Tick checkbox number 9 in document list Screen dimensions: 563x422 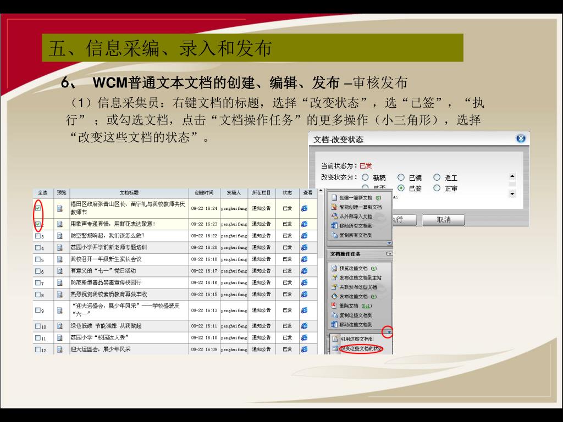tap(38, 310)
